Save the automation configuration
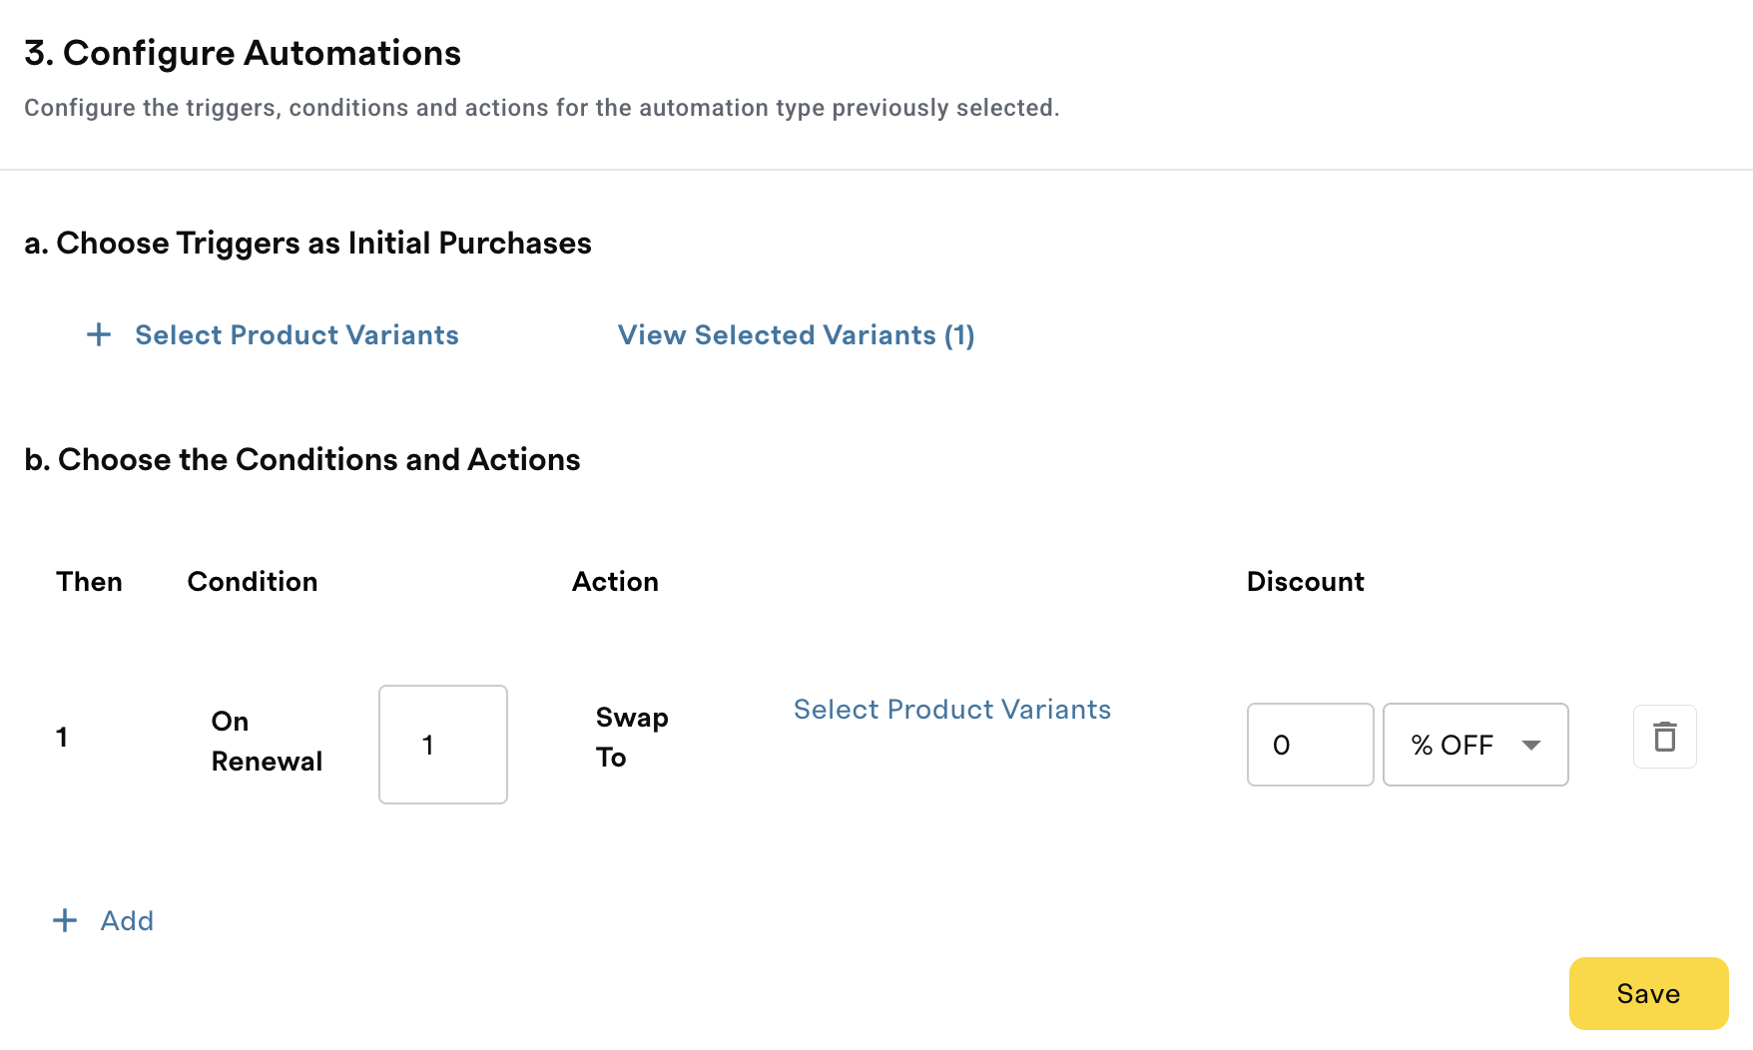 click(x=1648, y=993)
